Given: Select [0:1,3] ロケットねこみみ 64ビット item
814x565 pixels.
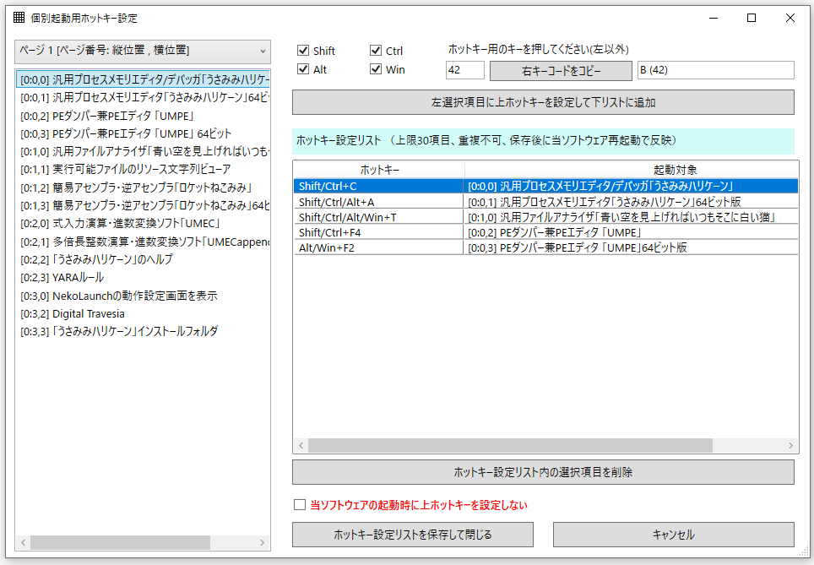Looking at the screenshot, I should 143,205.
